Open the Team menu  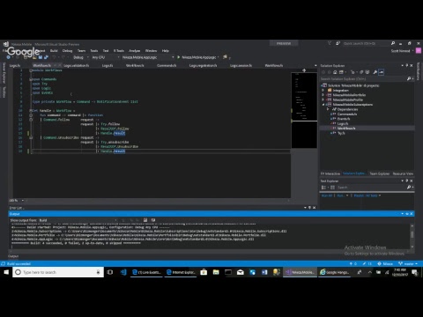coord(81,51)
